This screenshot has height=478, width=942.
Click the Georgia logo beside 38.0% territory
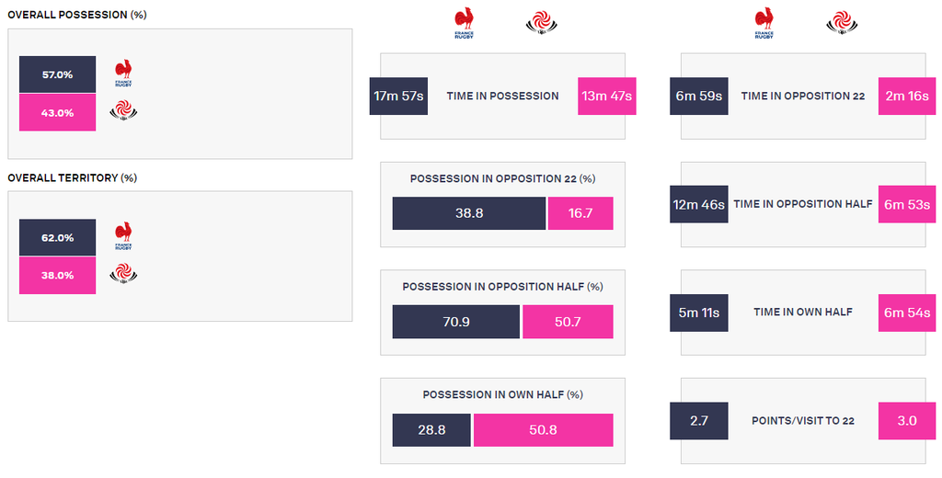123,275
